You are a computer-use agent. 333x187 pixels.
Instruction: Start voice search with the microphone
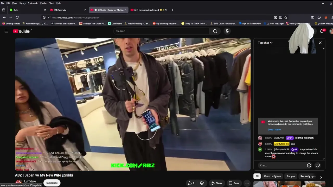click(x=227, y=31)
